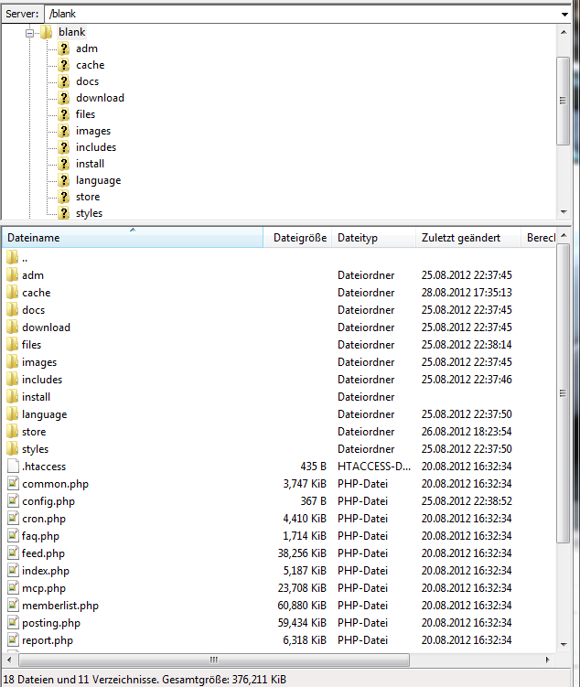The image size is (580, 687).
Task: Click the store folder icon in the file list
Action: [12, 432]
